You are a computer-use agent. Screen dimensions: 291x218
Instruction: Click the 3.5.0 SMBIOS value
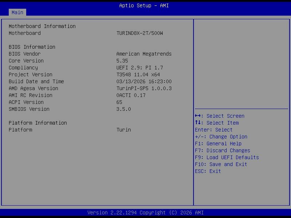(124, 109)
